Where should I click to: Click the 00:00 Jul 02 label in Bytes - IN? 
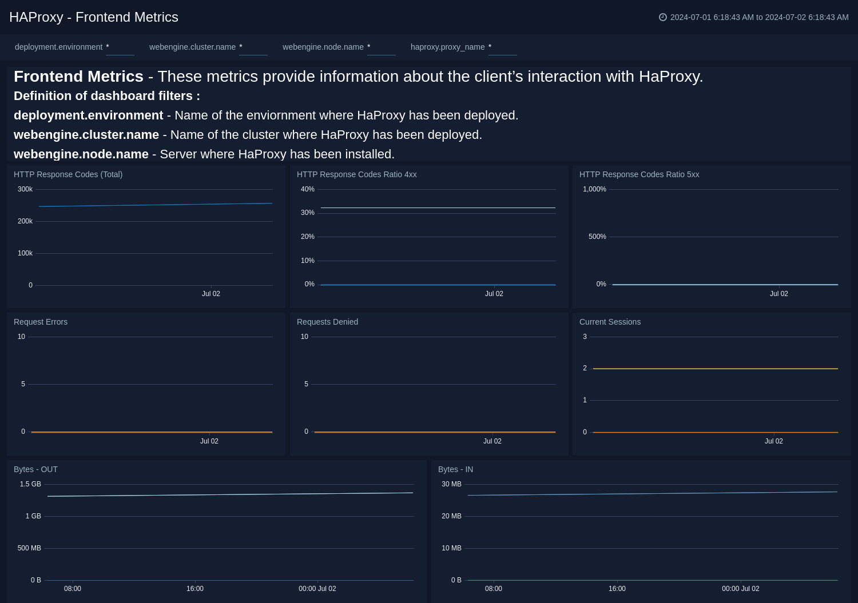coord(741,589)
